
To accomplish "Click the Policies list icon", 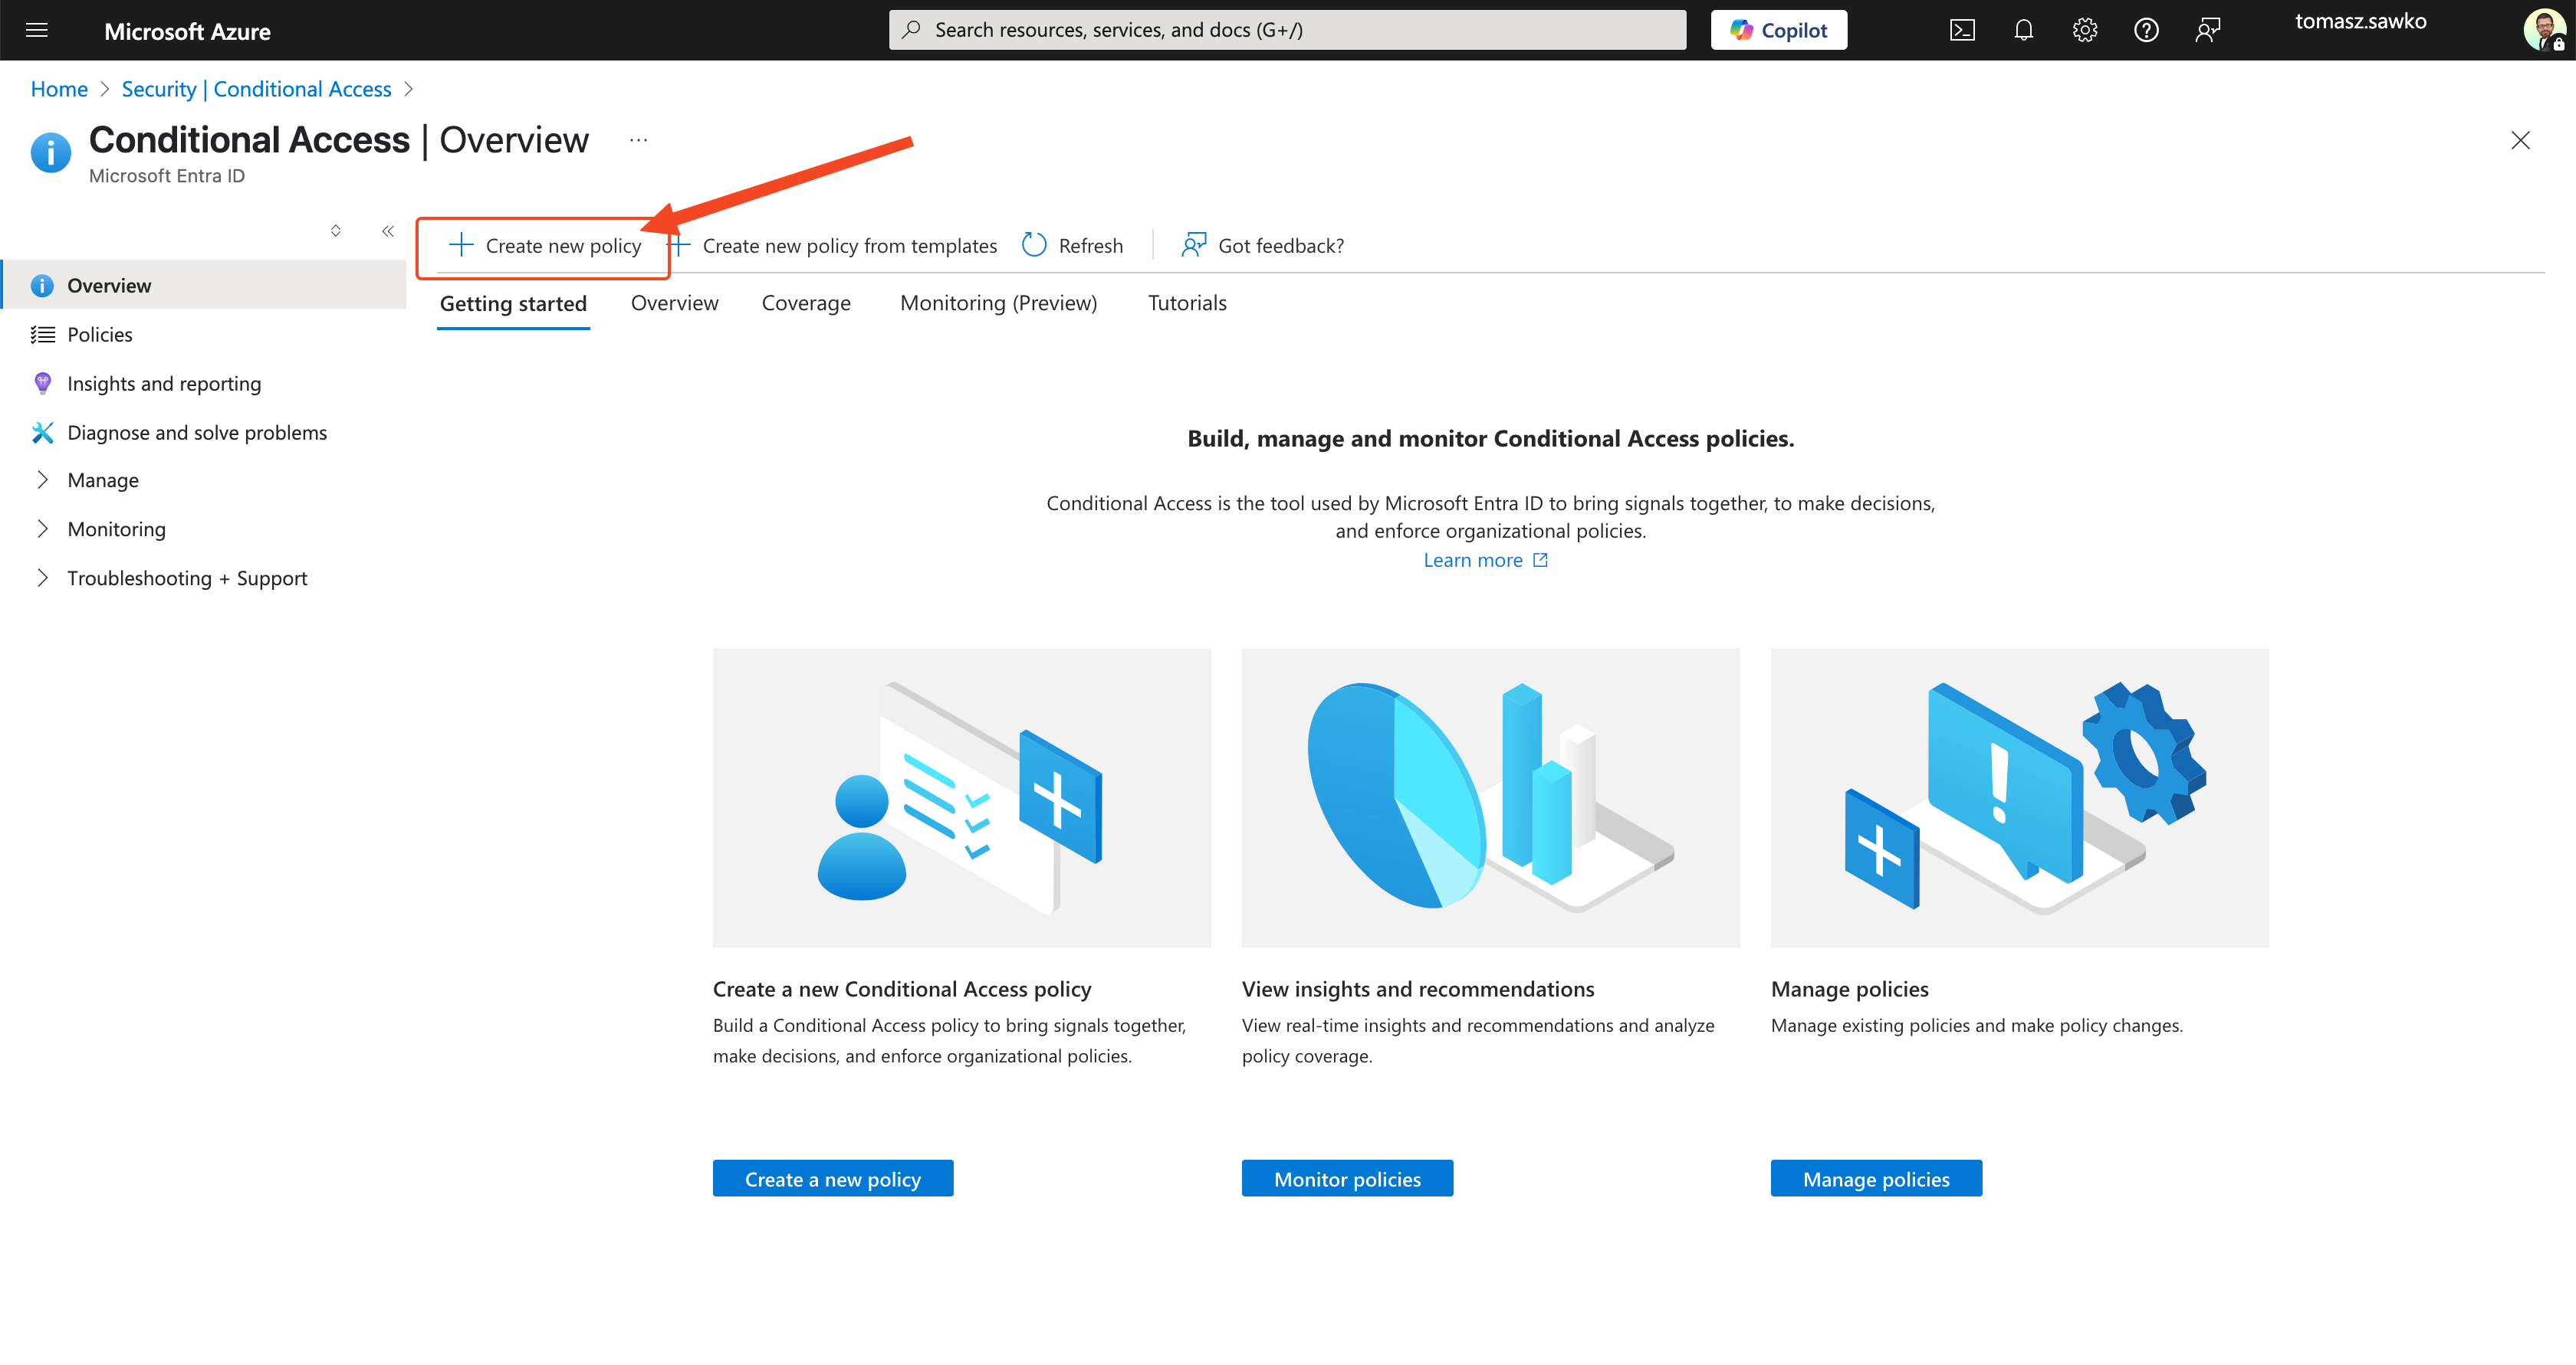I will click(42, 334).
